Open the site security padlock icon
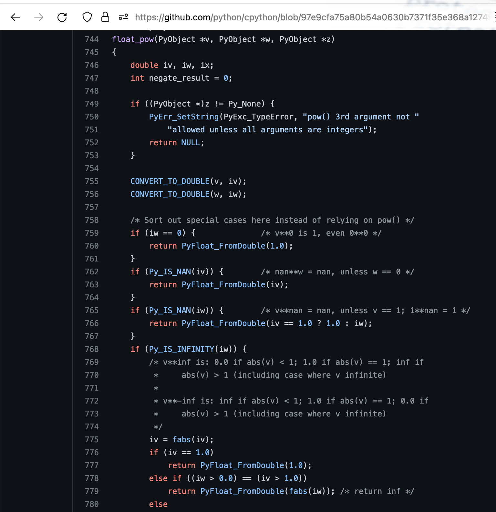The width and height of the screenshot is (496, 512). tap(105, 17)
